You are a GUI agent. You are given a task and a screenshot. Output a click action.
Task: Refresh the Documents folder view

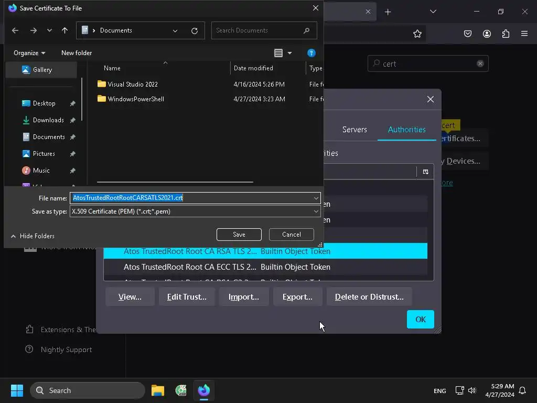click(195, 31)
